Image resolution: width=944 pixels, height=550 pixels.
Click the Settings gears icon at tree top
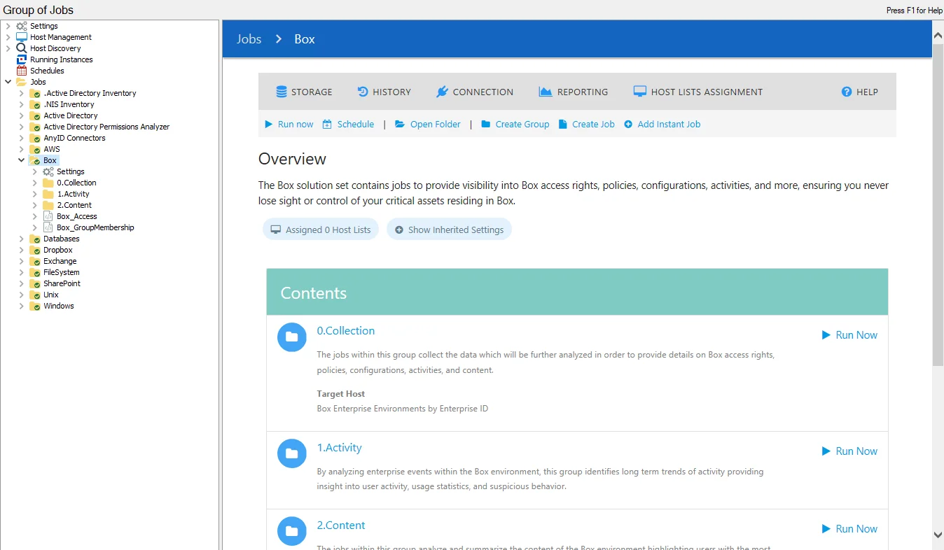[22, 26]
